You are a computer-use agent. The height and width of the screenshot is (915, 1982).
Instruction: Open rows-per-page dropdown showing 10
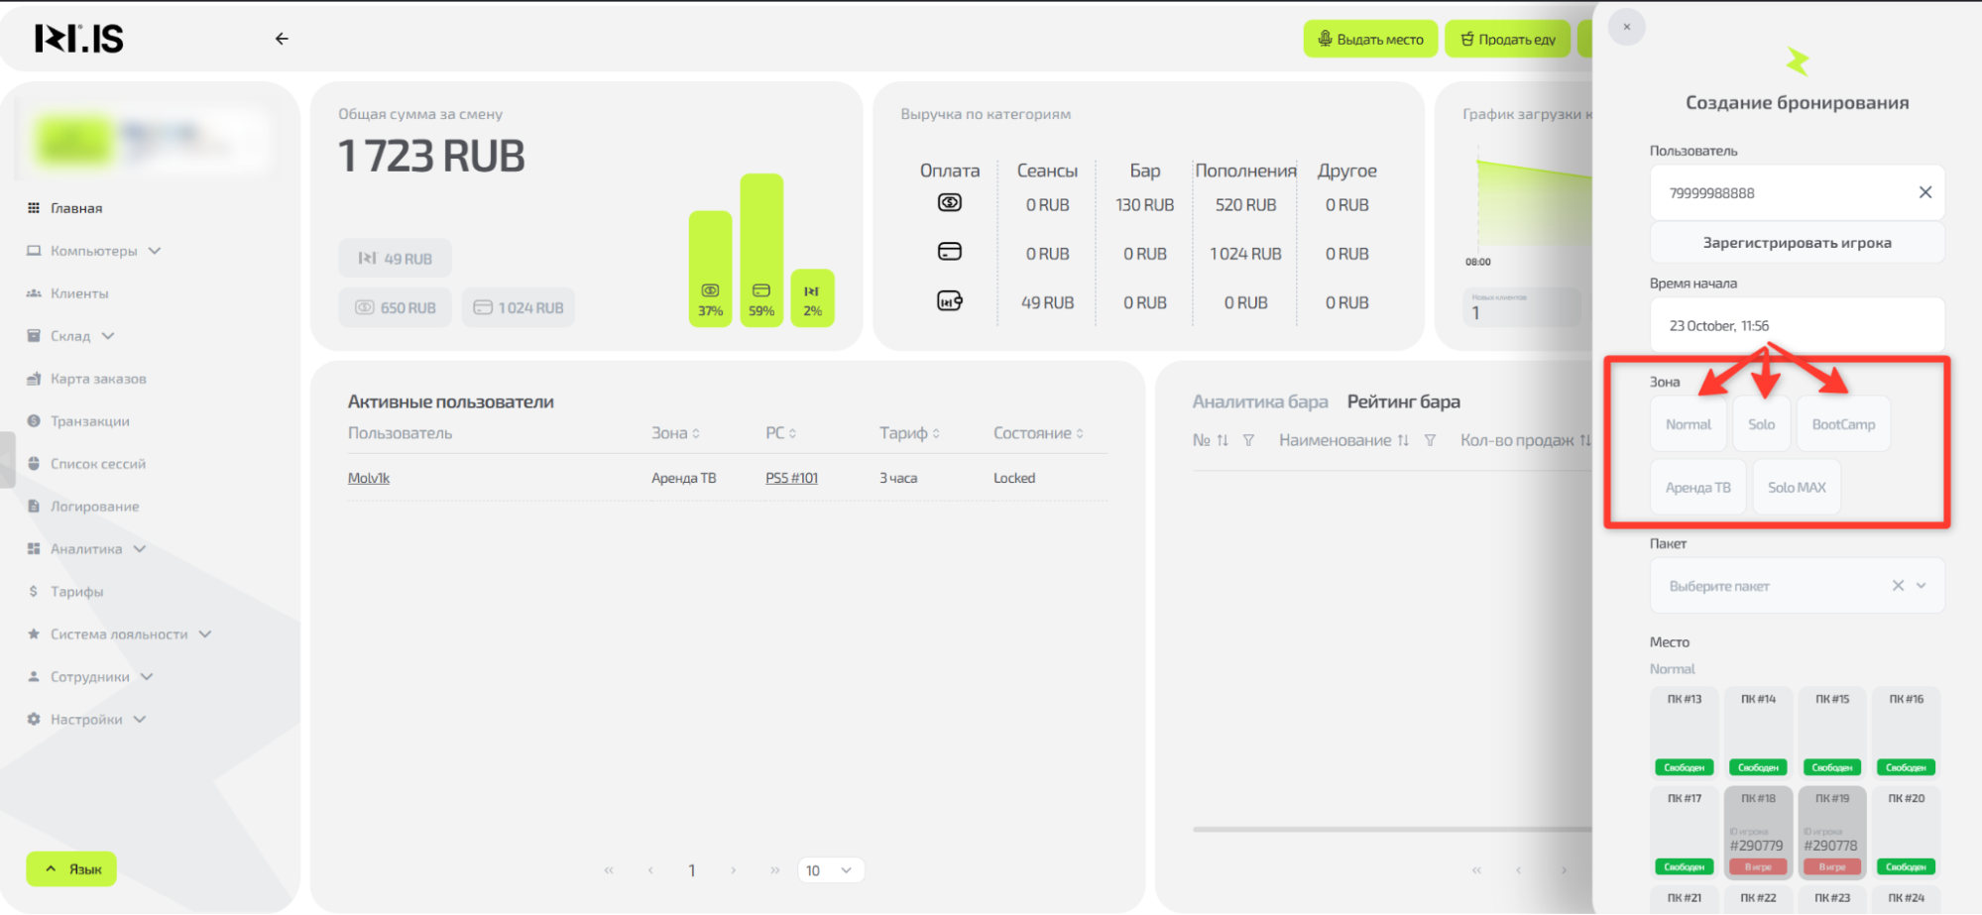tap(830, 870)
